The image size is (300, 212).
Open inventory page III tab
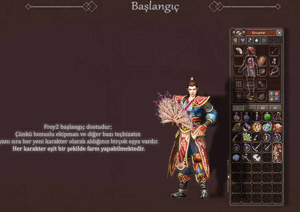click(x=263, y=108)
